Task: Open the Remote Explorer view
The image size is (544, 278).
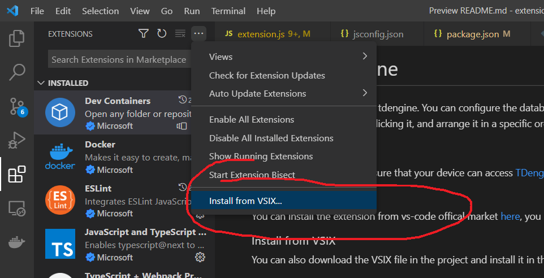Action: (x=16, y=208)
